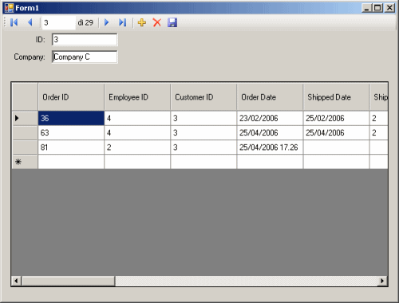Image resolution: width=399 pixels, height=303 pixels.
Task: Click the horizontal scrollbar thumb
Action: [x=69, y=281]
